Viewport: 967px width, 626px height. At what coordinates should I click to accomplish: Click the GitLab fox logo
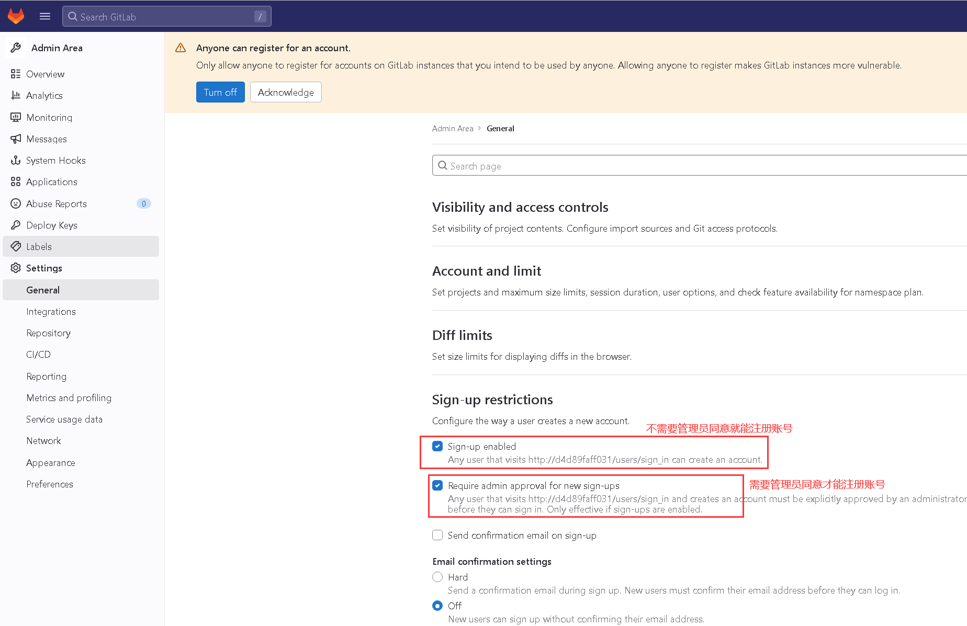coord(16,16)
